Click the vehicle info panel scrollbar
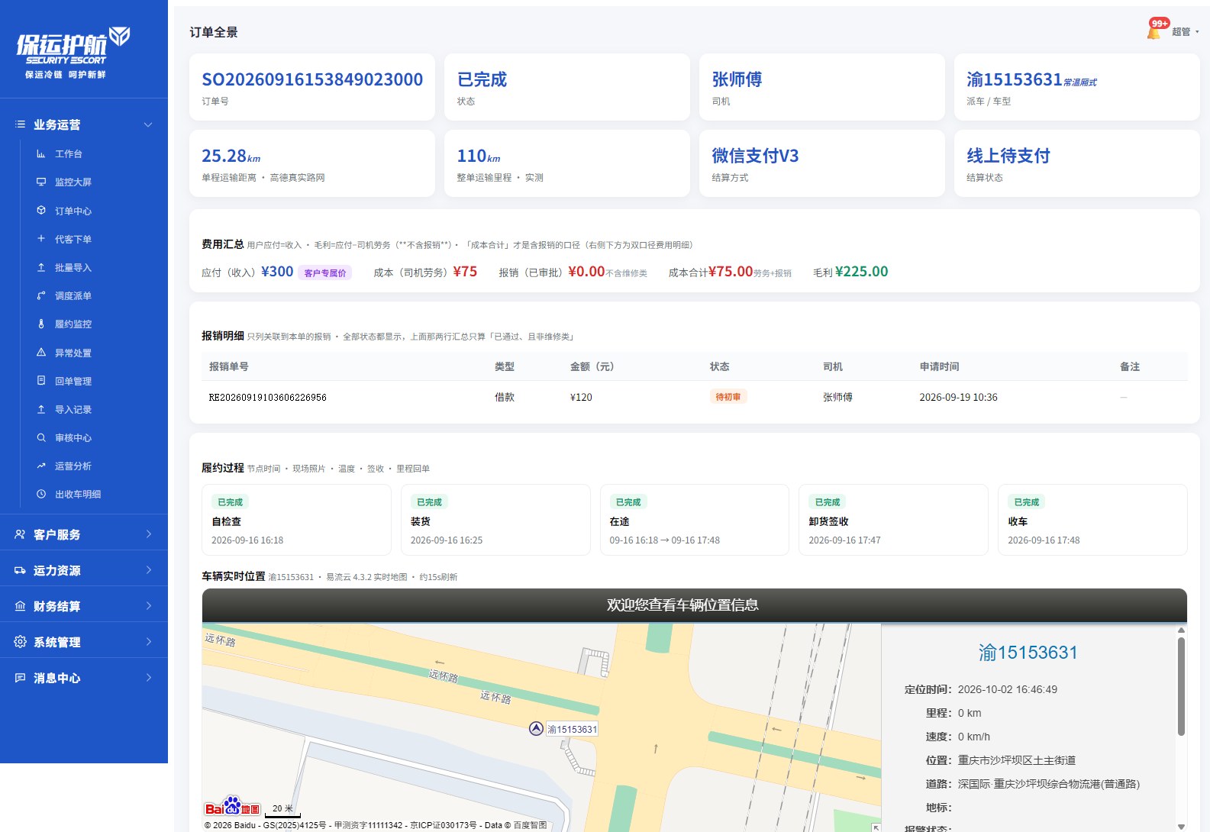Image resolution: width=1210 pixels, height=832 pixels. 1181,687
